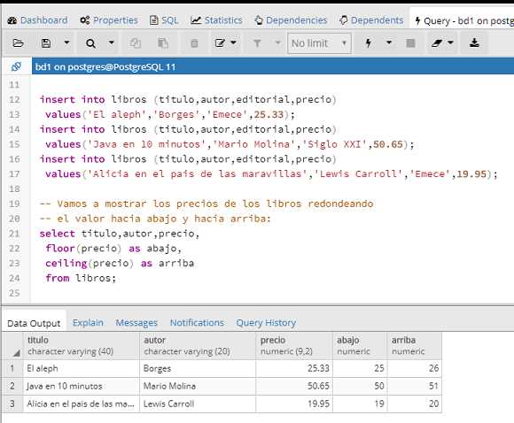This screenshot has height=423, width=514.
Task: Open the Save options dropdown arrow
Action: 66,42
